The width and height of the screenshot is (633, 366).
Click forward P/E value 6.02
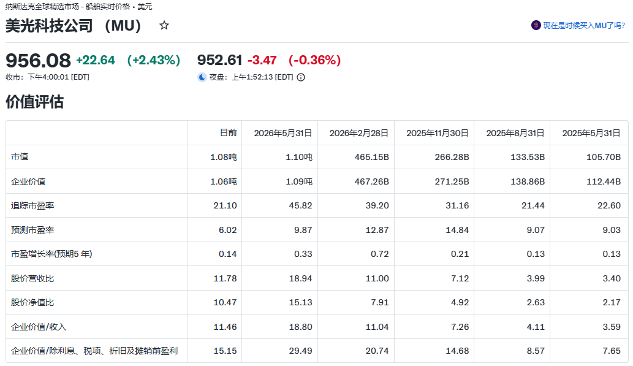(228, 230)
